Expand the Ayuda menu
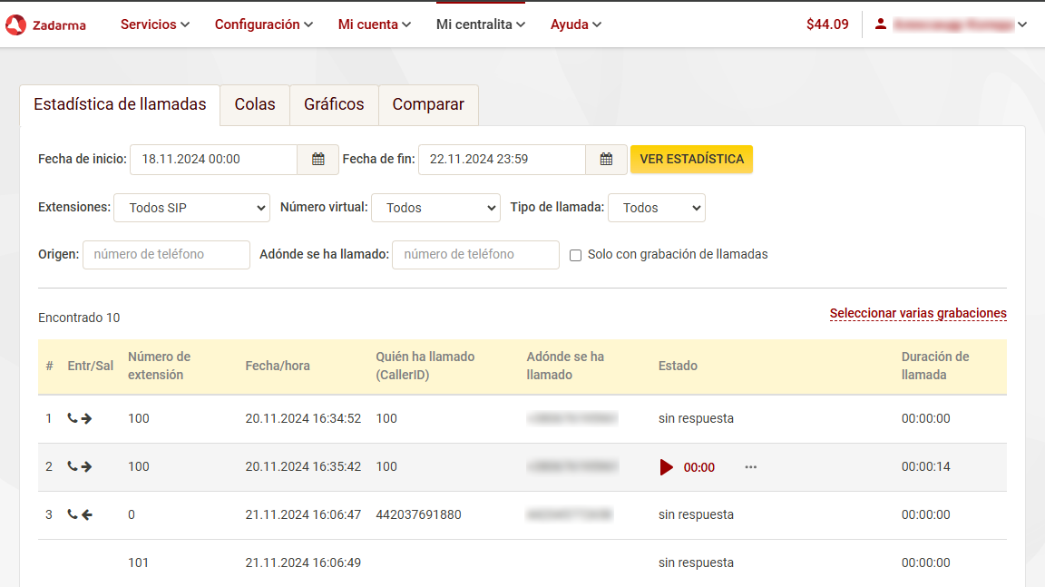The height and width of the screenshot is (587, 1045). point(576,24)
